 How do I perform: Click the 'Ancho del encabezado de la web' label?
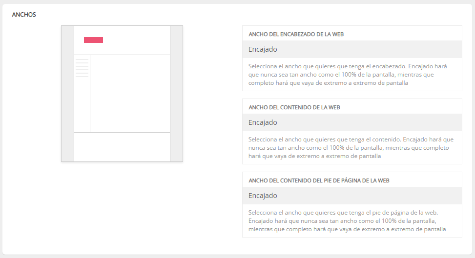[x=299, y=34]
